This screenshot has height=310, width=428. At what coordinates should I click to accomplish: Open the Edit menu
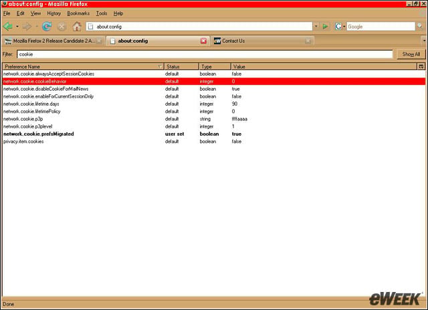[x=20, y=13]
